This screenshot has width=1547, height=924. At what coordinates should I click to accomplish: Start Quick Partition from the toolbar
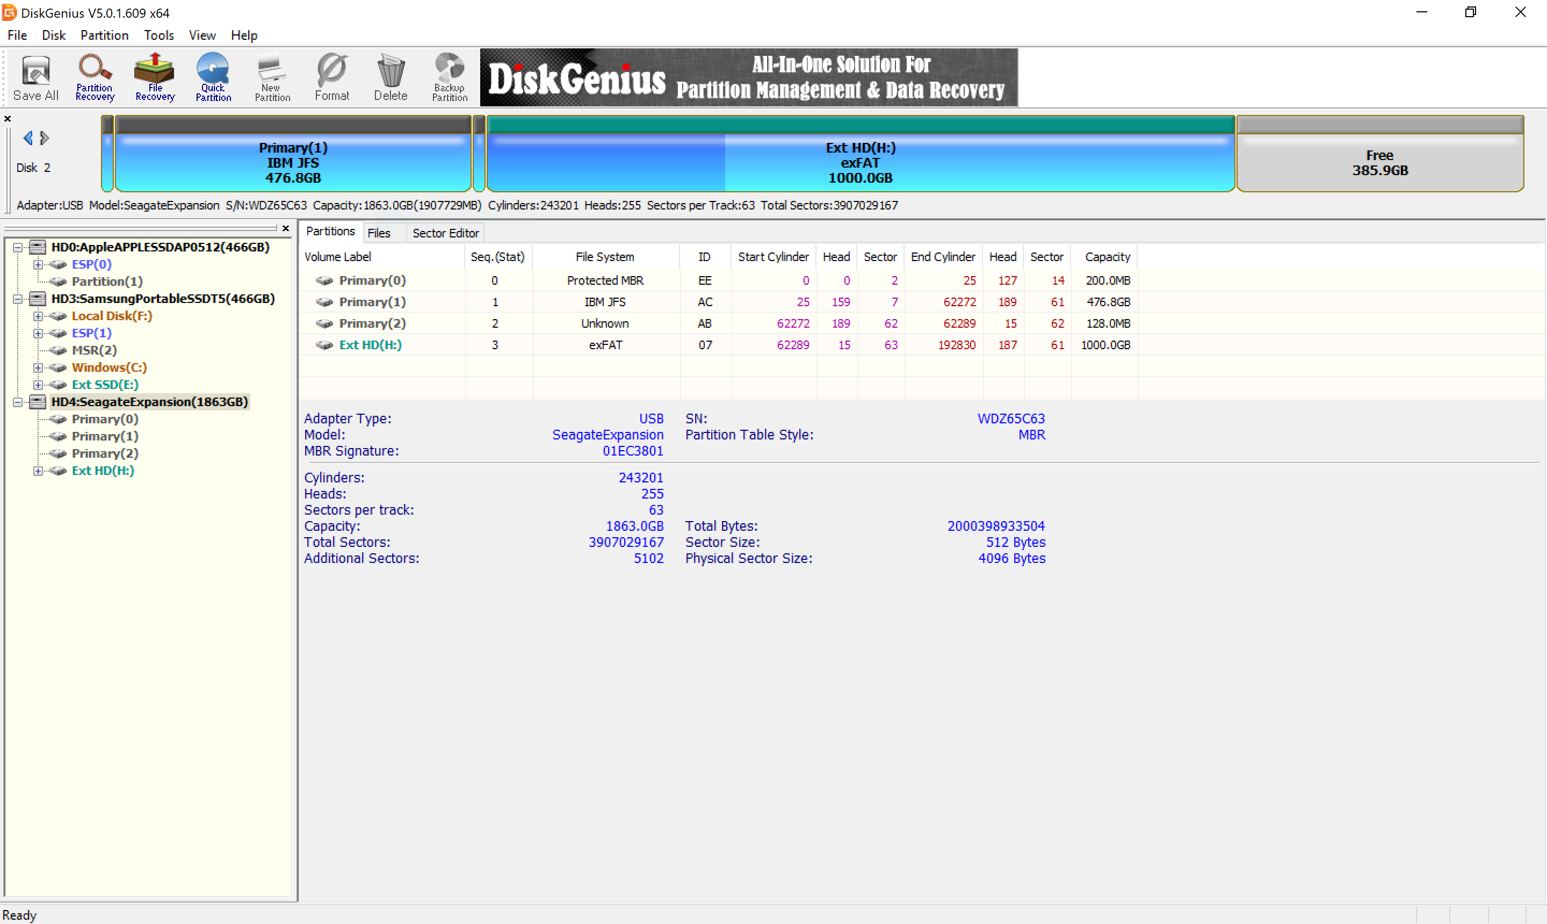[213, 78]
